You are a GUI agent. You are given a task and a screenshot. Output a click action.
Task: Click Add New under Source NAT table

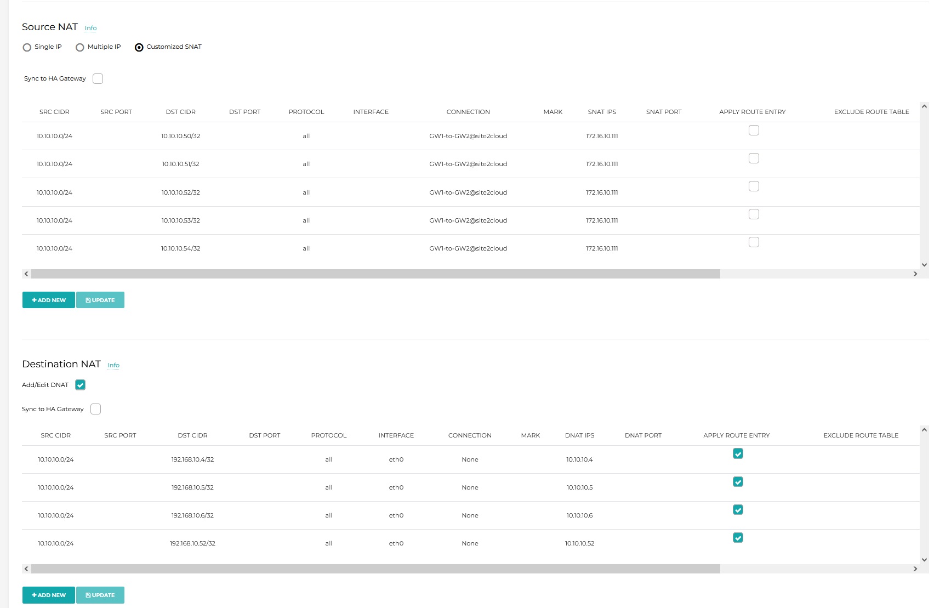[x=49, y=300]
